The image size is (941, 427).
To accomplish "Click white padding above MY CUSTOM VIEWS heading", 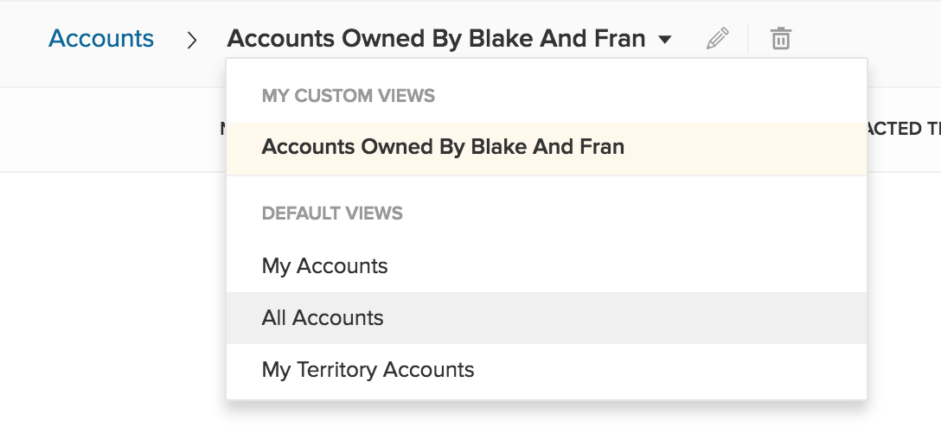I will tap(546, 72).
